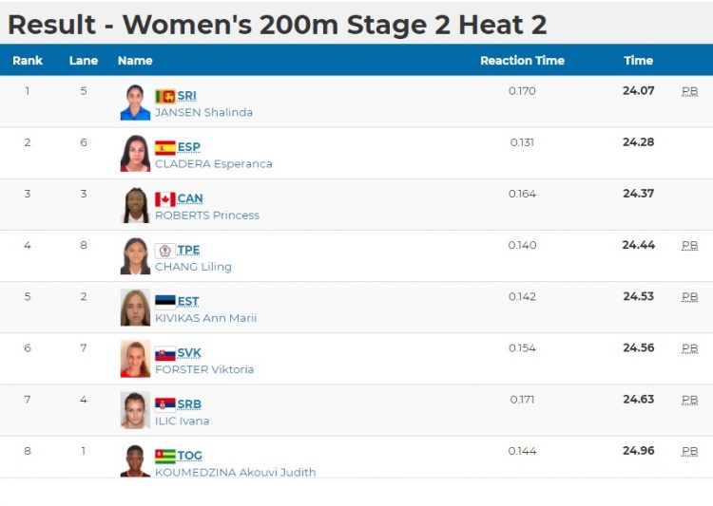This screenshot has width=713, height=506.
Task: Click the Spain flag icon
Action: coord(165,147)
